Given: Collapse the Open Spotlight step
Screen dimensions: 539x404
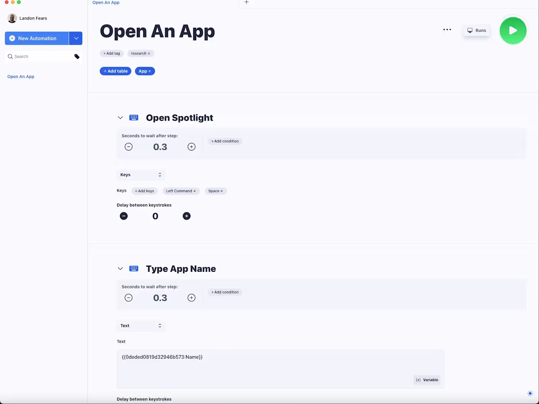Looking at the screenshot, I should point(120,118).
